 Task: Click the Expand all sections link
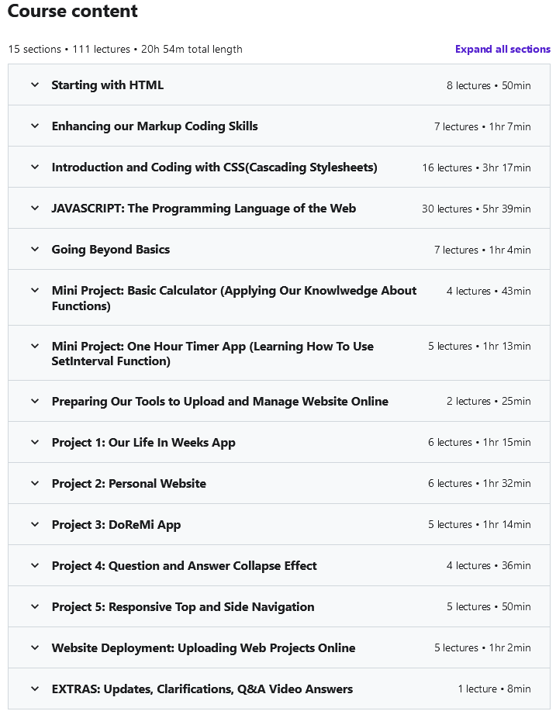[x=502, y=49]
